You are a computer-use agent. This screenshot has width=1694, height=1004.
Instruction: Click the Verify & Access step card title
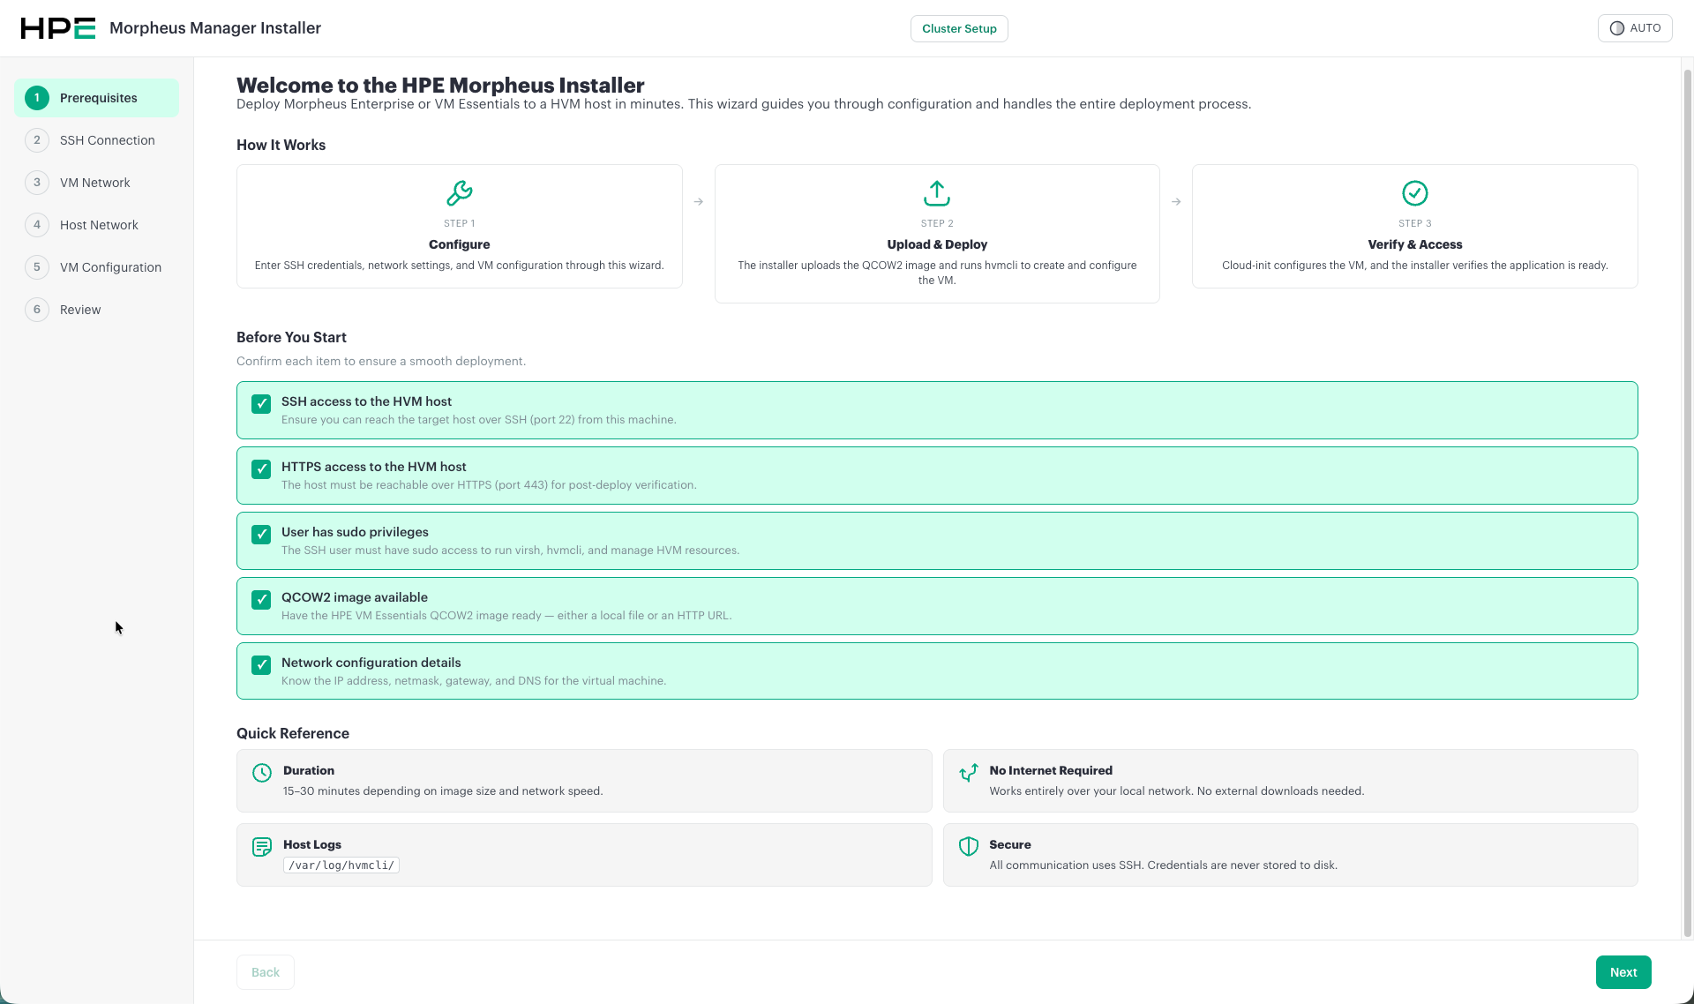(1415, 244)
